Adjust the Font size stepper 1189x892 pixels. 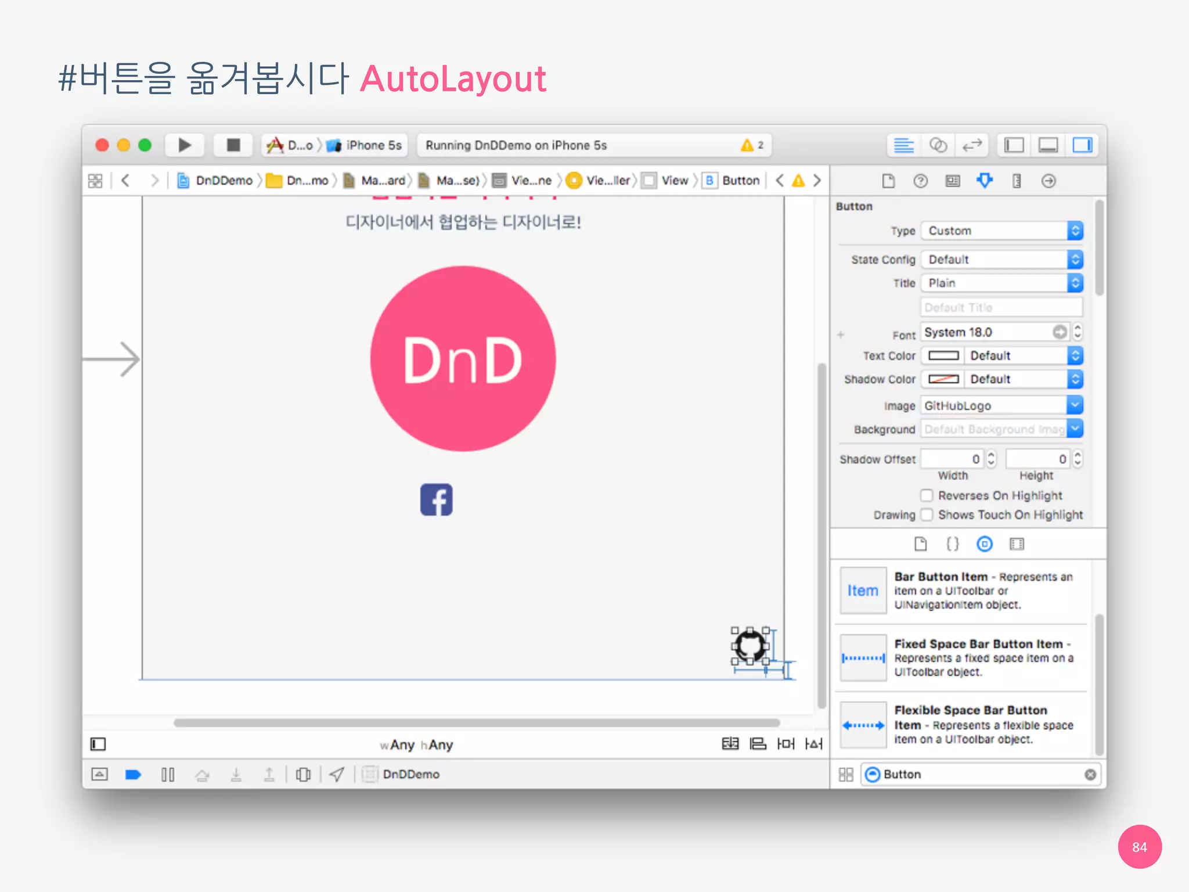click(1078, 332)
